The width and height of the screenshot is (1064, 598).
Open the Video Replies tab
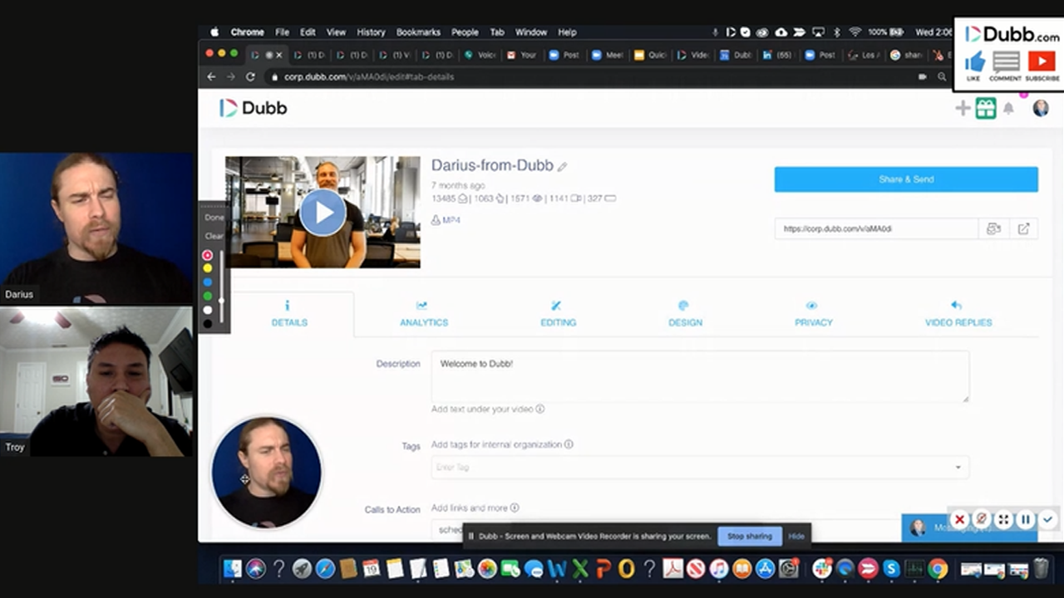point(958,314)
